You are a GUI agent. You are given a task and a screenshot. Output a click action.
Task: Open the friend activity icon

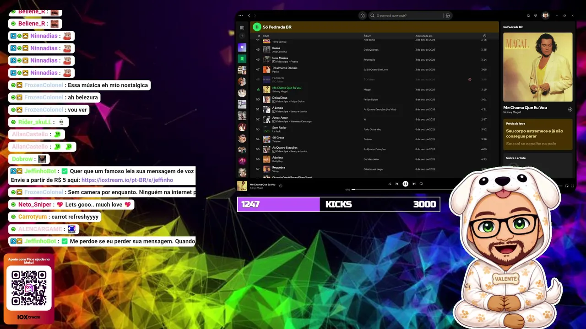(536, 16)
